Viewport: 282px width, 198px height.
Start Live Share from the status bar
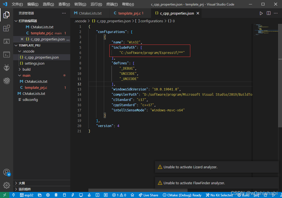(x=148, y=195)
